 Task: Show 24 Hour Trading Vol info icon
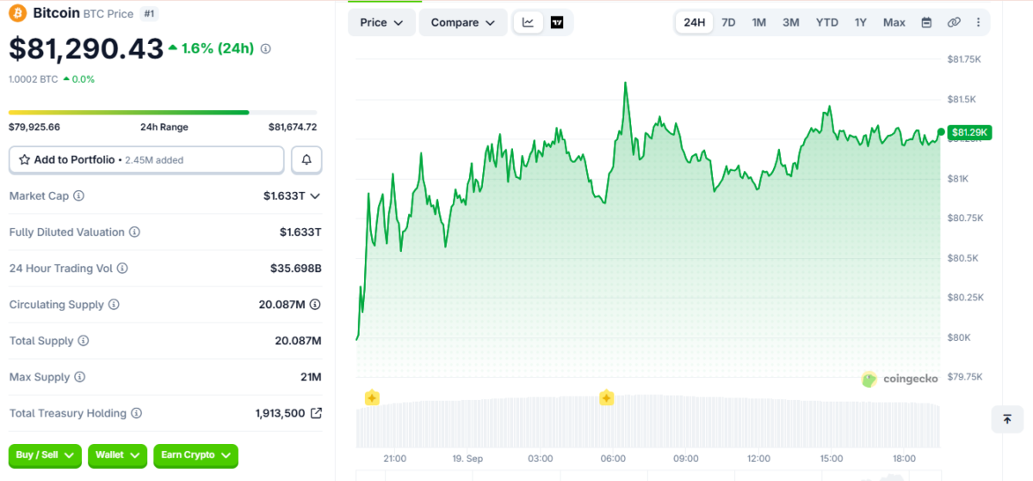pos(122,268)
